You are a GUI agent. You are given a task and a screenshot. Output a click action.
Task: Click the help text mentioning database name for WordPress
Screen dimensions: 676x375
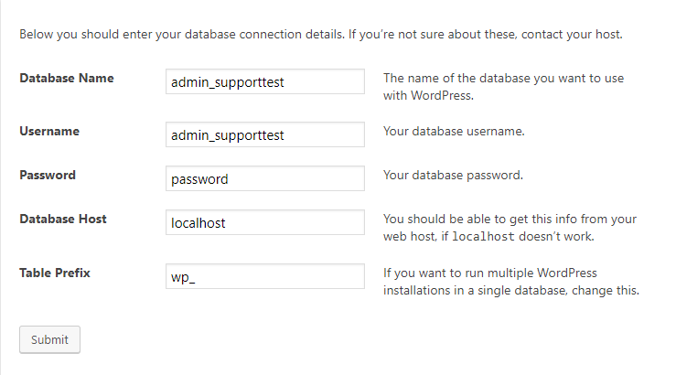pos(503,87)
